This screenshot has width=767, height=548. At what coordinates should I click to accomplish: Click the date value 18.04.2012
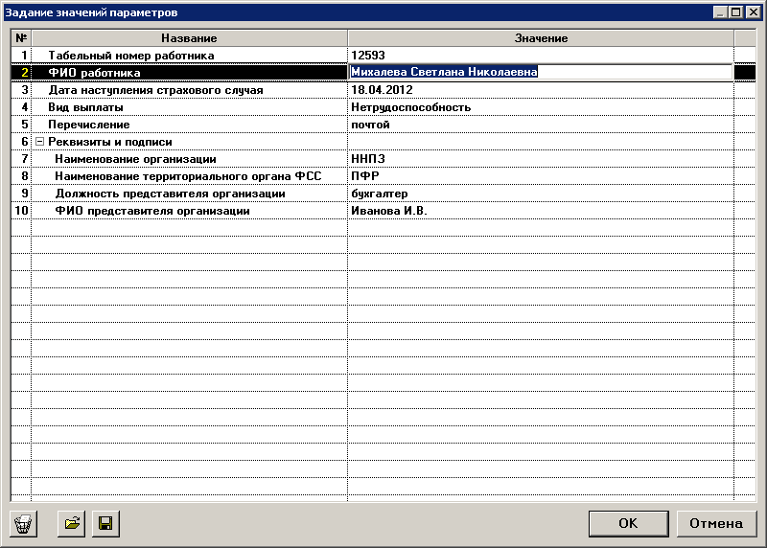[540, 90]
